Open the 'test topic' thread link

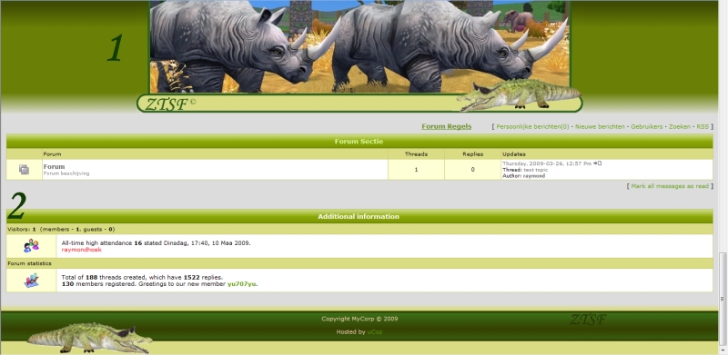tap(536, 170)
